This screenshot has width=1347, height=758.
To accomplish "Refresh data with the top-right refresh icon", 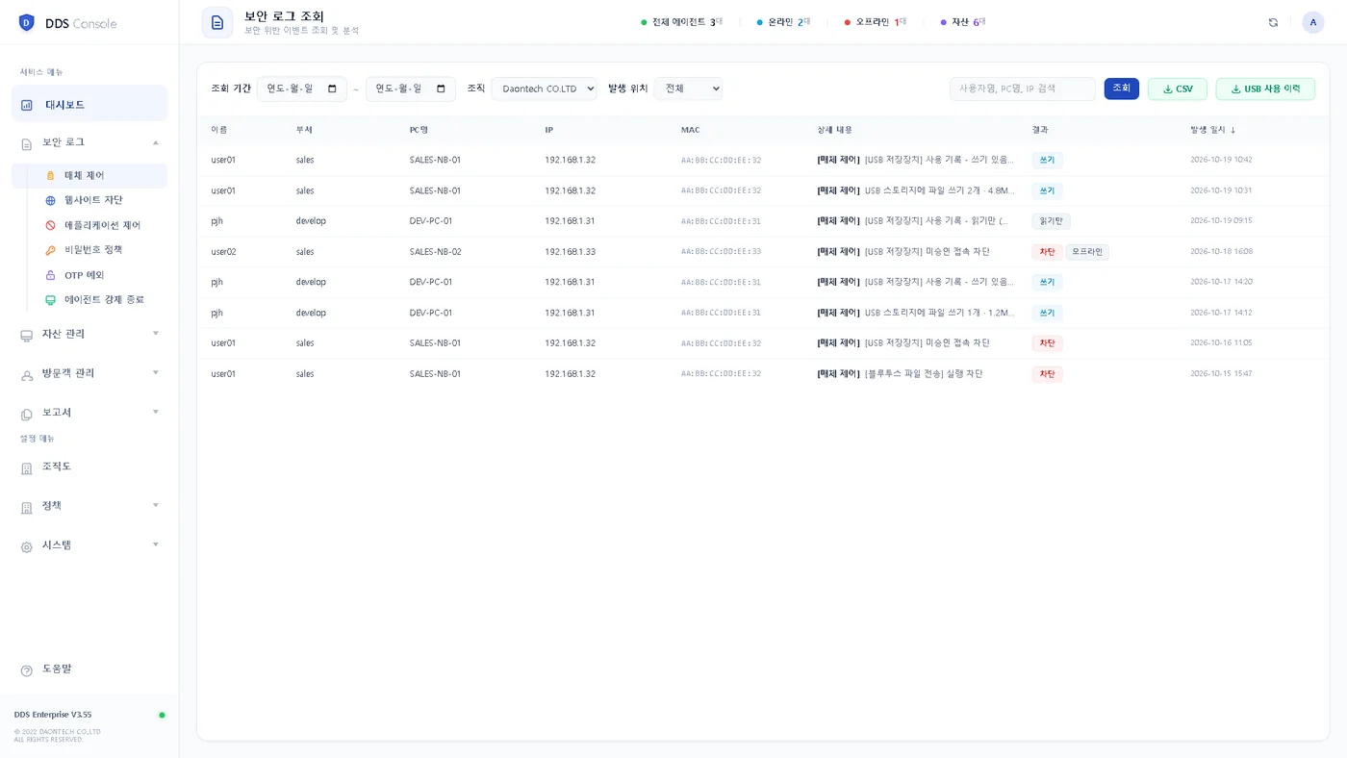I will [x=1273, y=22].
